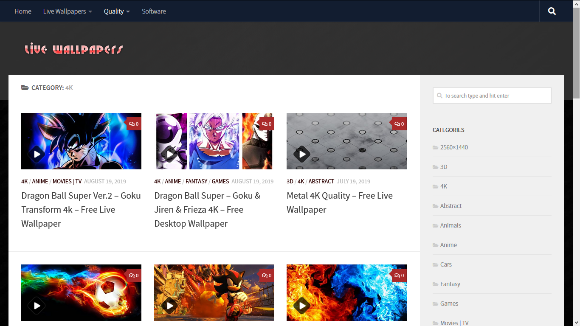Open Dragon Ball Super Goku & Jiren title
580x326 pixels.
pyautogui.click(x=208, y=210)
